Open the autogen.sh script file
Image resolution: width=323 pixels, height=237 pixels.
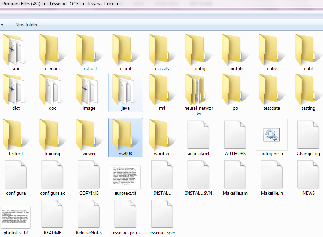[x=272, y=135]
